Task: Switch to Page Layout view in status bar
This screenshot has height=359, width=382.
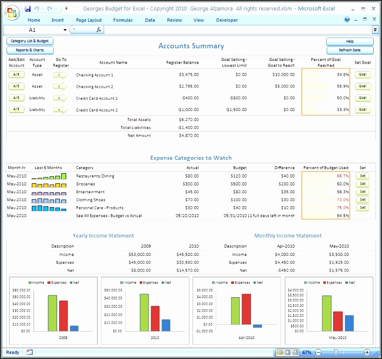Action: (x=288, y=352)
